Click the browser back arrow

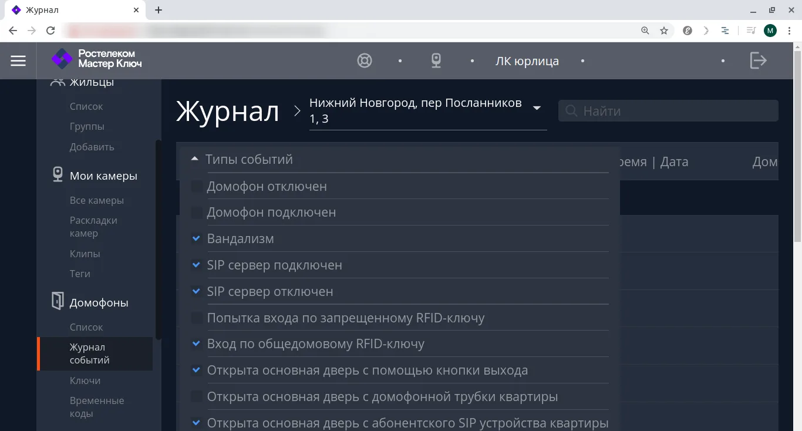click(13, 31)
